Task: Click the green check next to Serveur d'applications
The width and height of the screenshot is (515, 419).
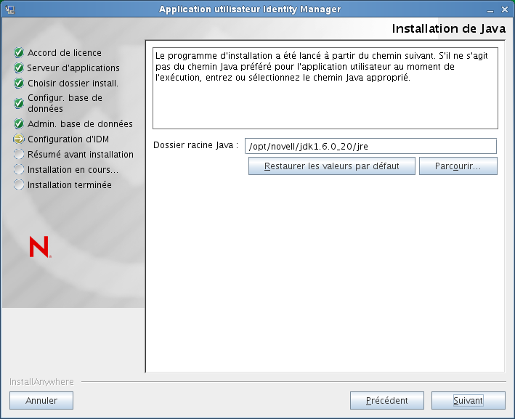Action: 19,68
